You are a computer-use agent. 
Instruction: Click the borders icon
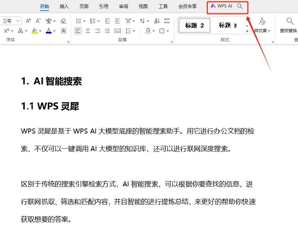click(162, 31)
